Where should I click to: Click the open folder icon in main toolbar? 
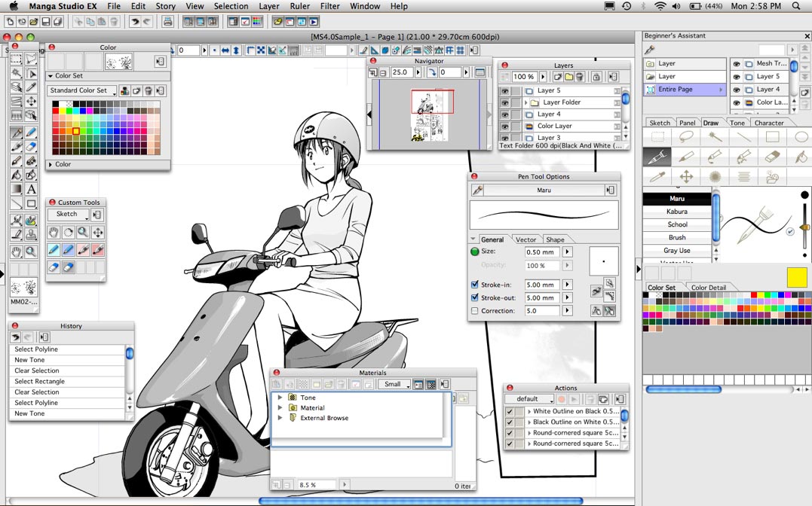[x=34, y=22]
